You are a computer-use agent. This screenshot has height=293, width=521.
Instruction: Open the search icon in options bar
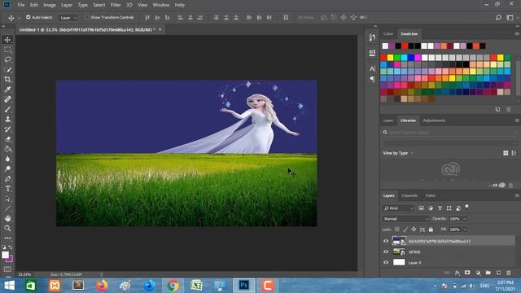click(x=498, y=18)
